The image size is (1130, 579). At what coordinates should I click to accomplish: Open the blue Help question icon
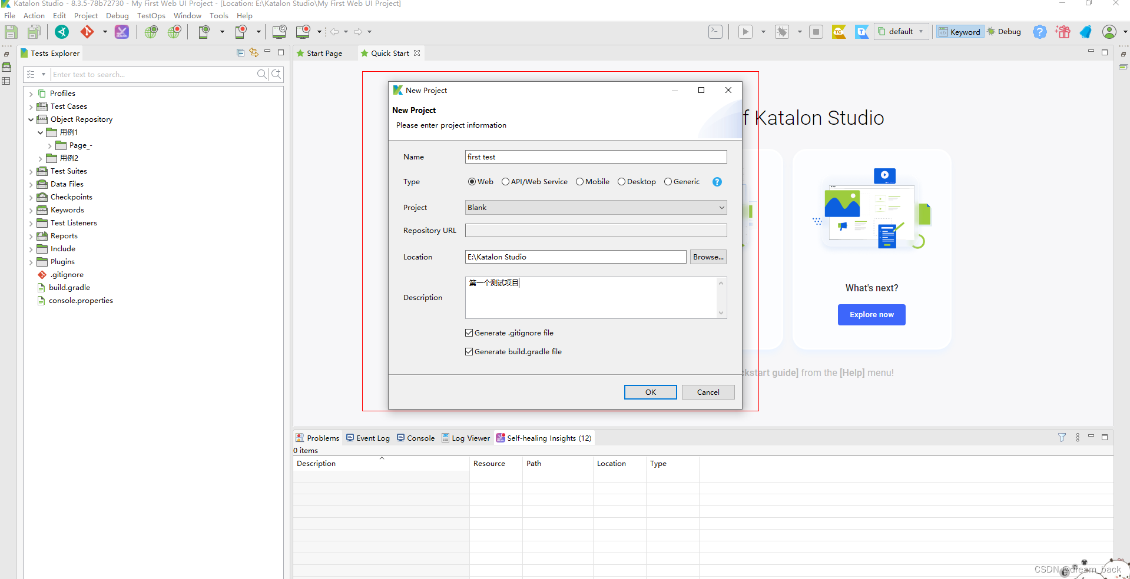click(x=1040, y=32)
